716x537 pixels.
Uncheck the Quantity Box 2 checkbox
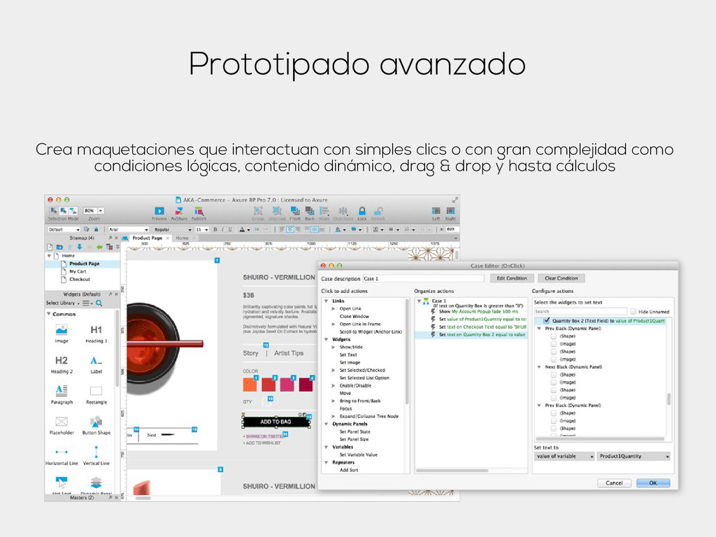pyautogui.click(x=547, y=320)
